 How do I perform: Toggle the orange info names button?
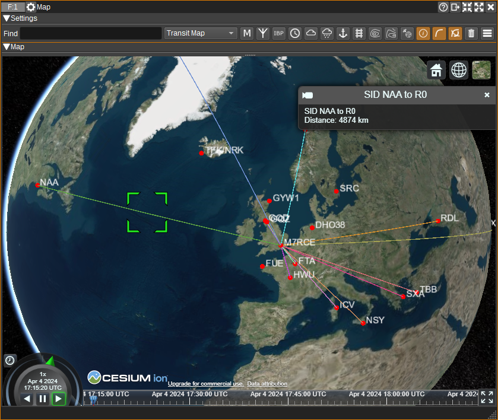(x=423, y=33)
